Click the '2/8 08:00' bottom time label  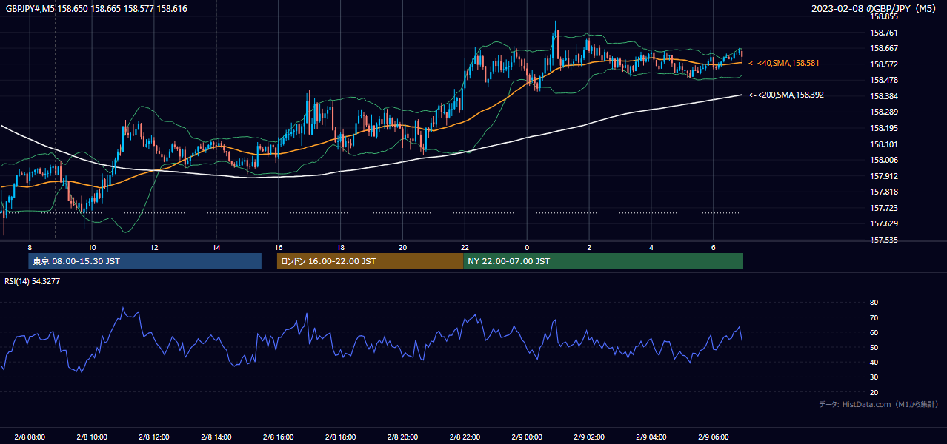(x=30, y=437)
